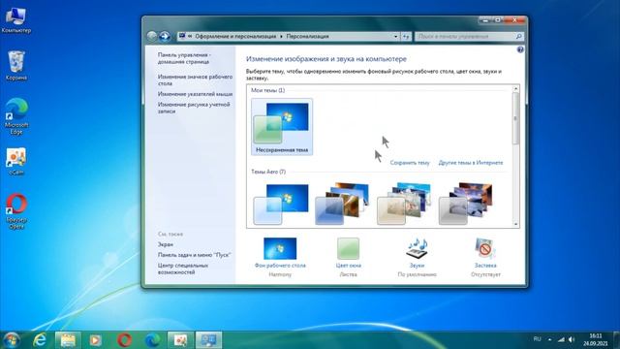The width and height of the screenshot is (620, 349).
Task: Open Изменение рисунка учетной записи
Action: click(x=194, y=108)
